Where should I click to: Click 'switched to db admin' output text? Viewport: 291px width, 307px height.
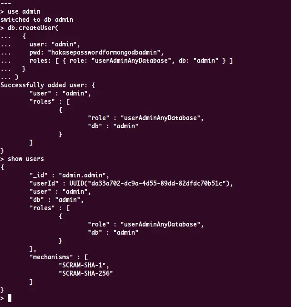[x=37, y=20]
